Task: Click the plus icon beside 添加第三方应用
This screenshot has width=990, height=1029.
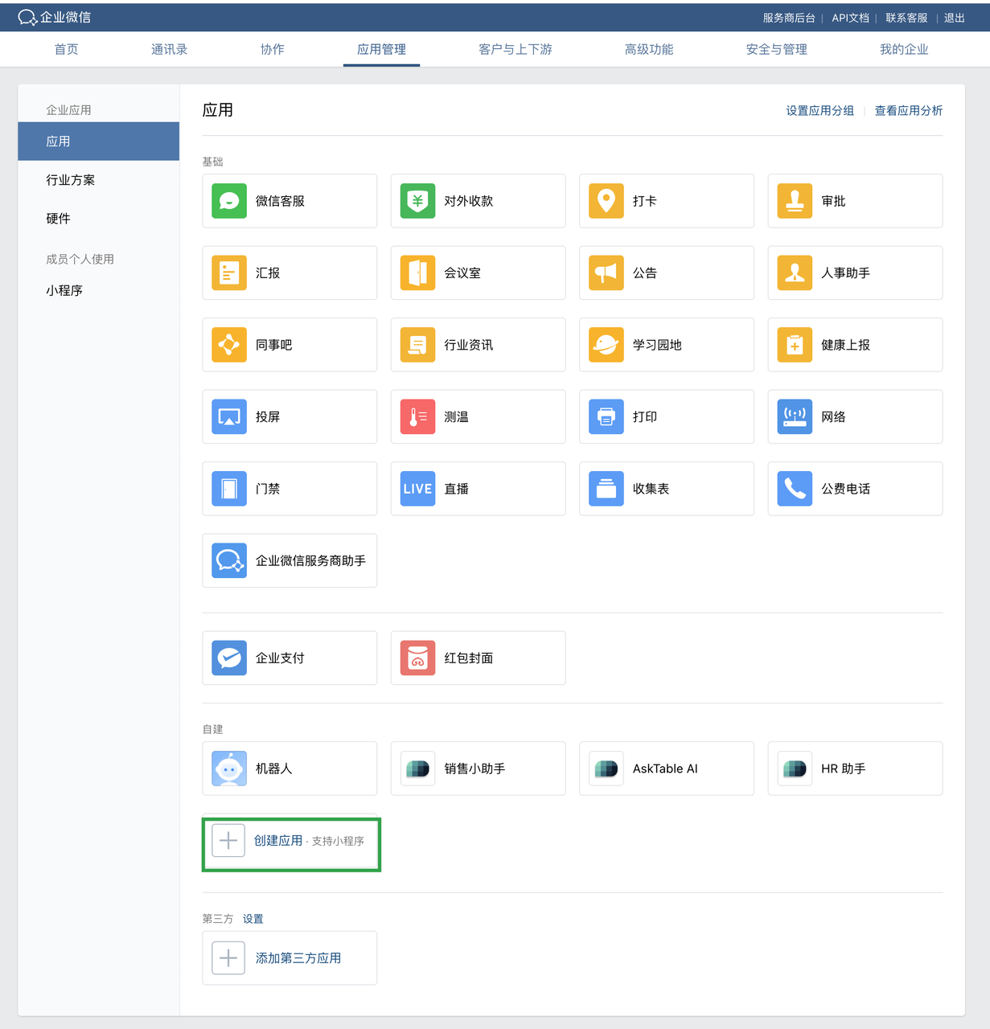Action: [x=228, y=958]
